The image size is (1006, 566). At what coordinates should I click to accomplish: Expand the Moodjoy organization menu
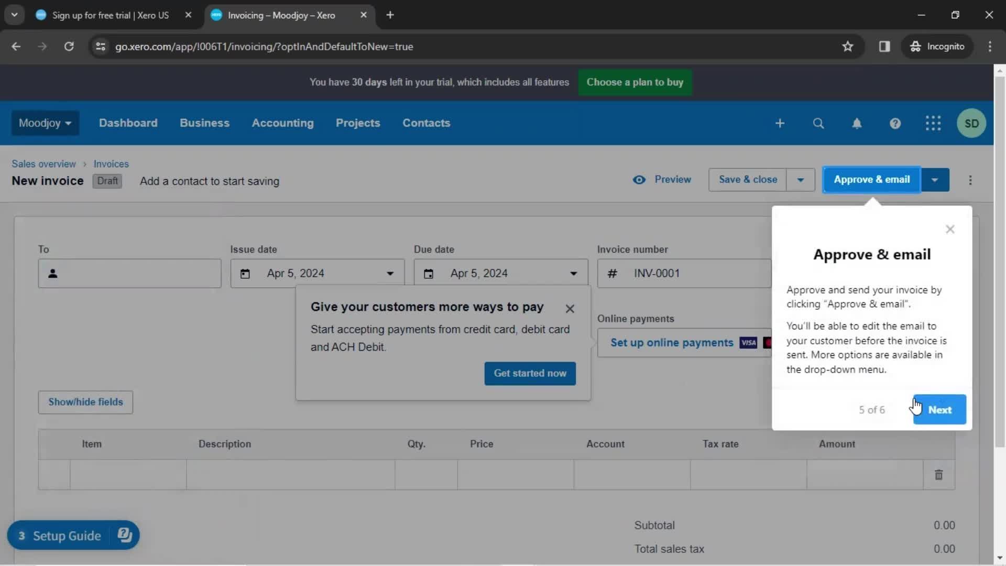pyautogui.click(x=45, y=123)
